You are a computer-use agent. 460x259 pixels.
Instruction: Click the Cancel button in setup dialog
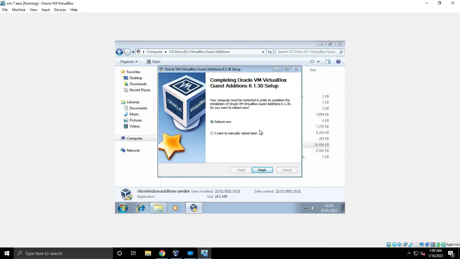pyautogui.click(x=287, y=170)
